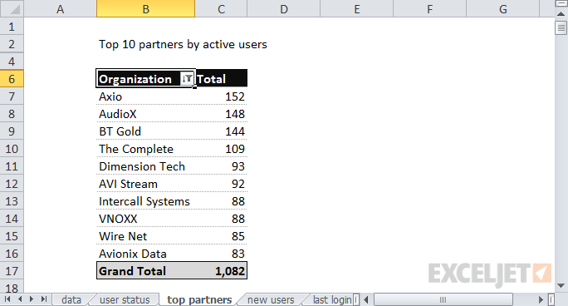Viewport: 568px width, 306px height.
Task: Select the Dimension Tech cell
Action: tap(145, 166)
